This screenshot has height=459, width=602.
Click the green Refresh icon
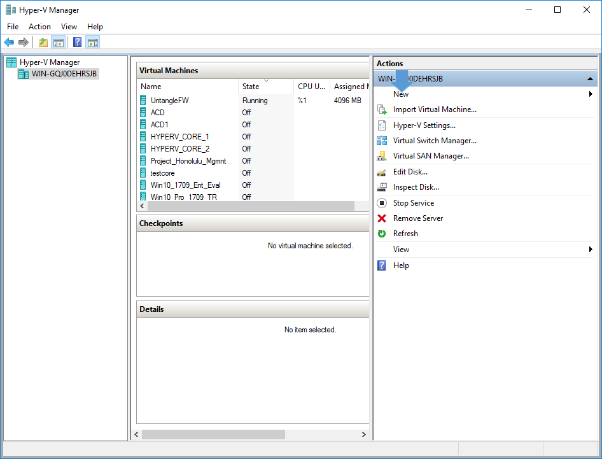[x=382, y=234]
